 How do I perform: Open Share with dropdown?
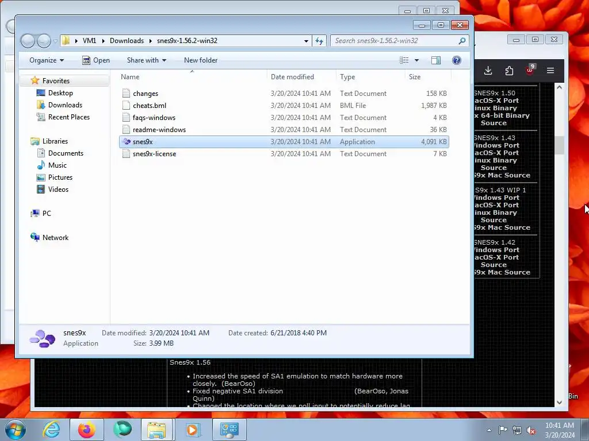tap(147, 60)
